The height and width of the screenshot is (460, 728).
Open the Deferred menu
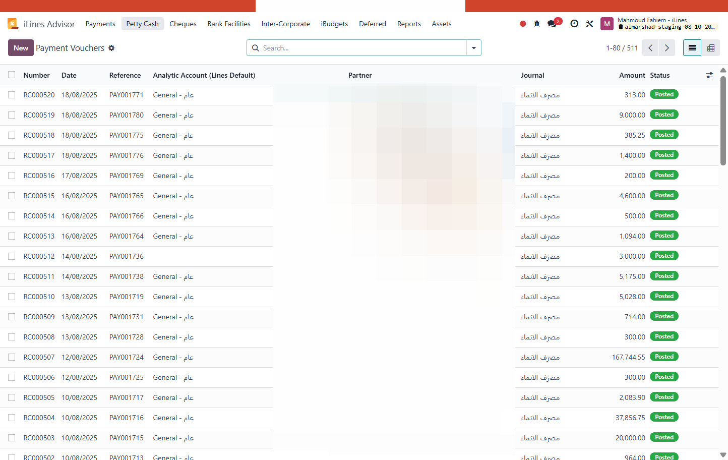pyautogui.click(x=373, y=24)
